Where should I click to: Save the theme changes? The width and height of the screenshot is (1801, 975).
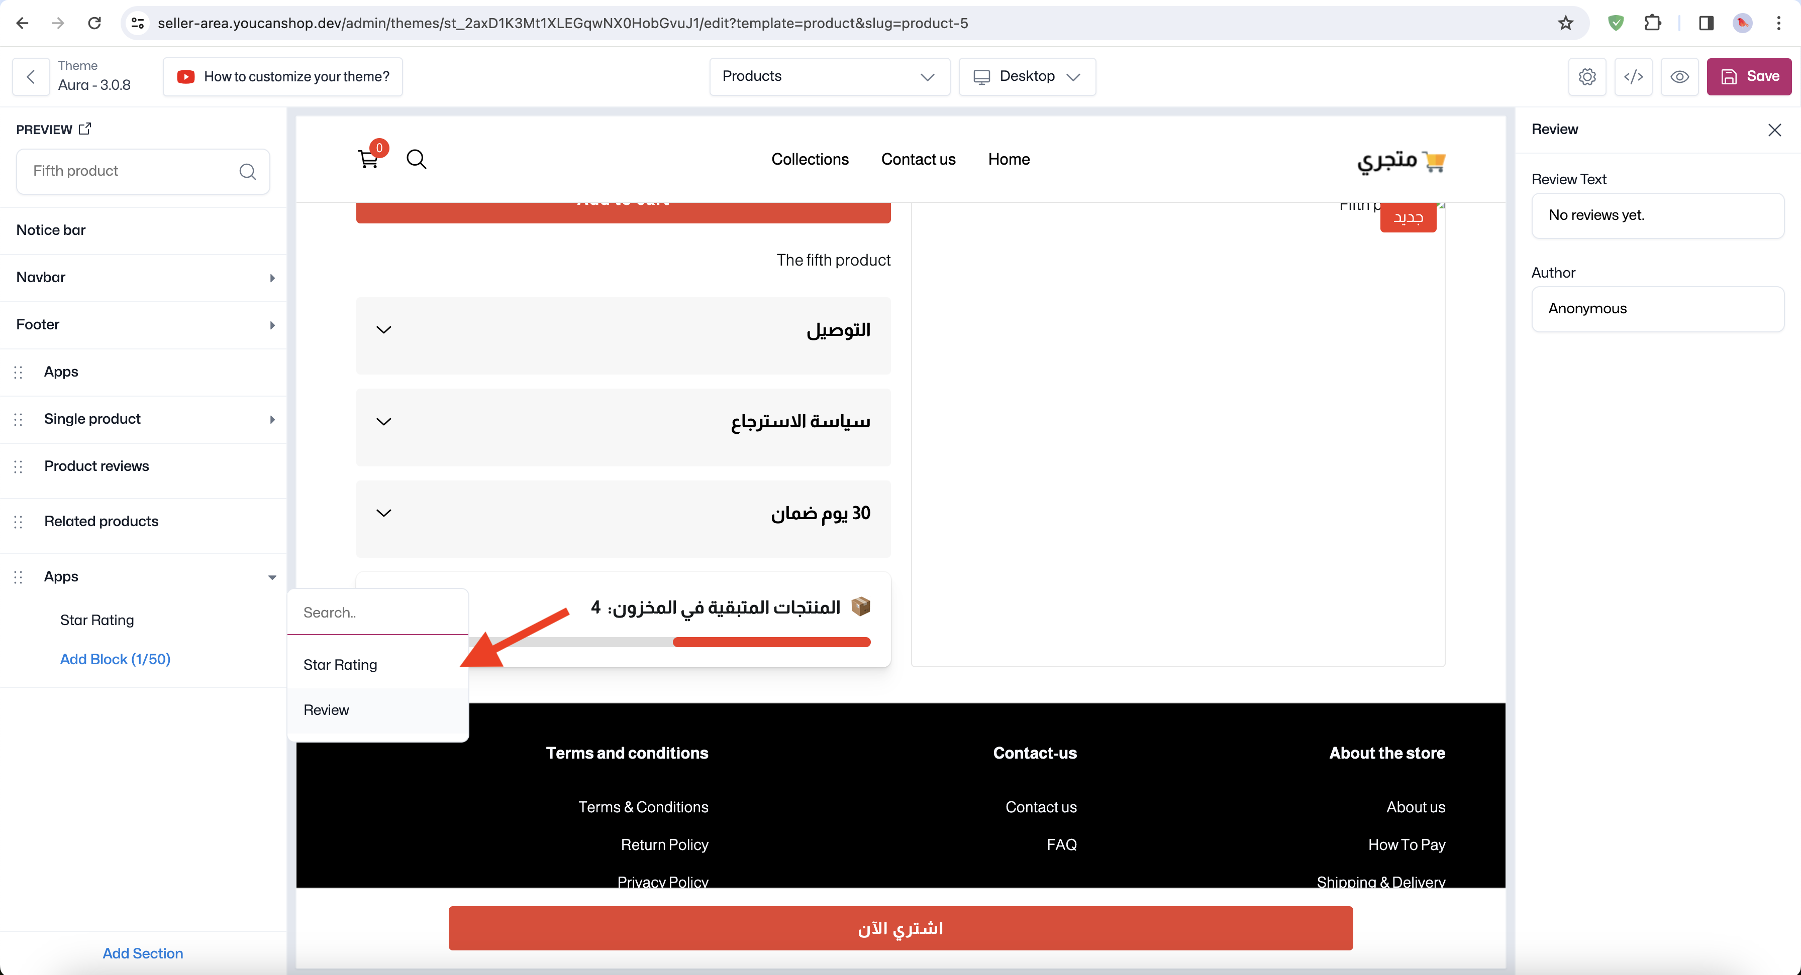(1749, 76)
